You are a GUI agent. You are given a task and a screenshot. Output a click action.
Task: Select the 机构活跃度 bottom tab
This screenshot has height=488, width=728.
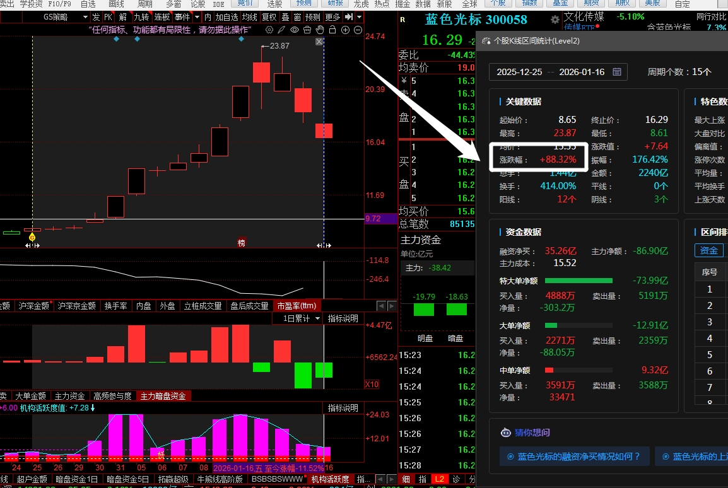(x=330, y=479)
